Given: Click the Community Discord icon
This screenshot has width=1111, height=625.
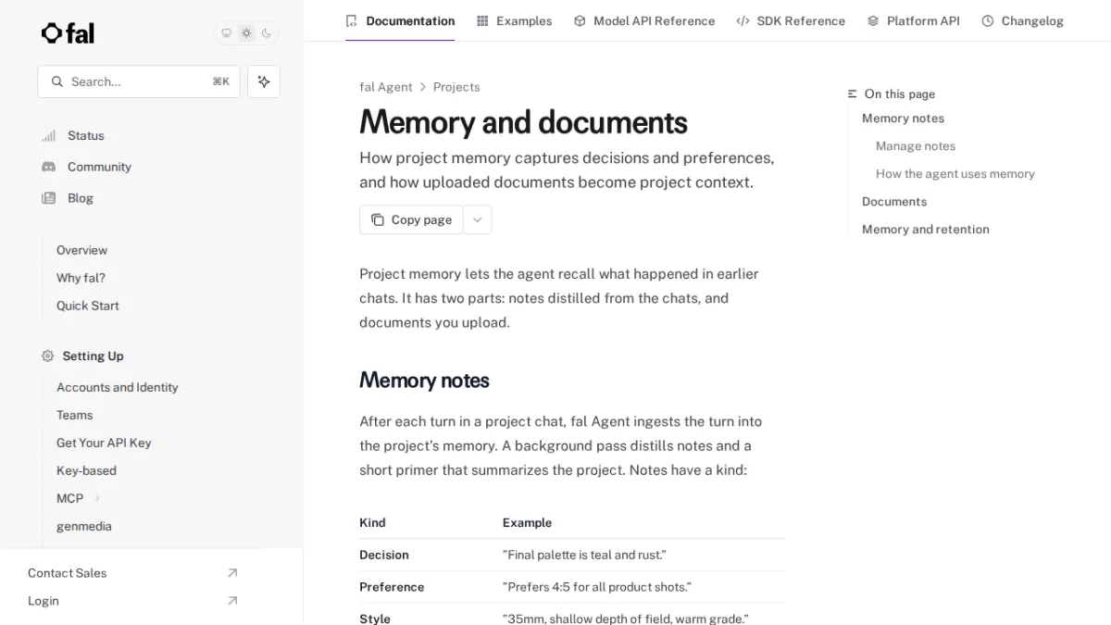Looking at the screenshot, I should pyautogui.click(x=48, y=167).
